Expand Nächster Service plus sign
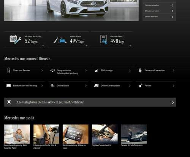The height and width of the screenshot is (157, 190). coord(43,46)
